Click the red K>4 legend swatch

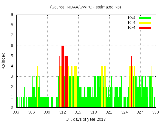(145, 27)
